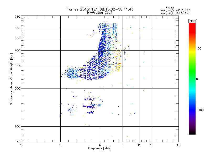Click the x-axis tick label '2'
The width and height of the screenshot is (210, 158).
pyautogui.click(x=60, y=145)
